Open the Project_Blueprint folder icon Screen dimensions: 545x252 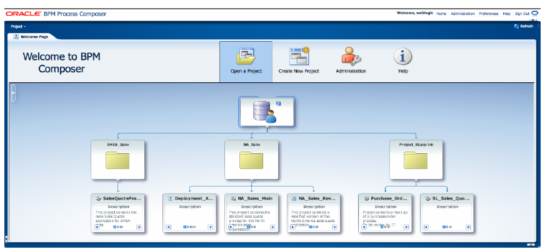416,160
